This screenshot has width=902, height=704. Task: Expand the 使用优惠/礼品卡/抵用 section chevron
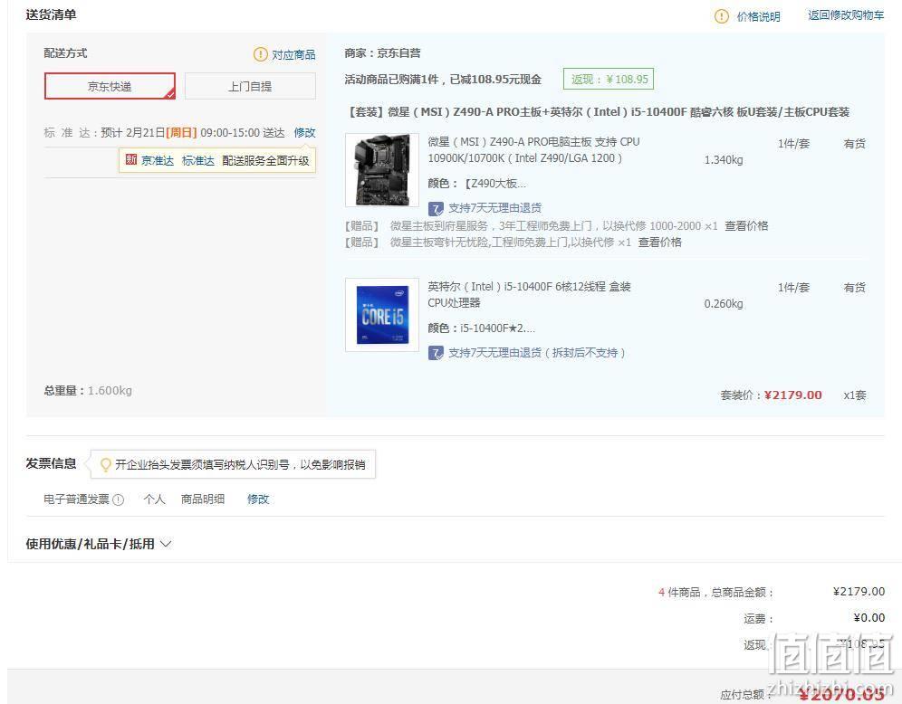(166, 544)
